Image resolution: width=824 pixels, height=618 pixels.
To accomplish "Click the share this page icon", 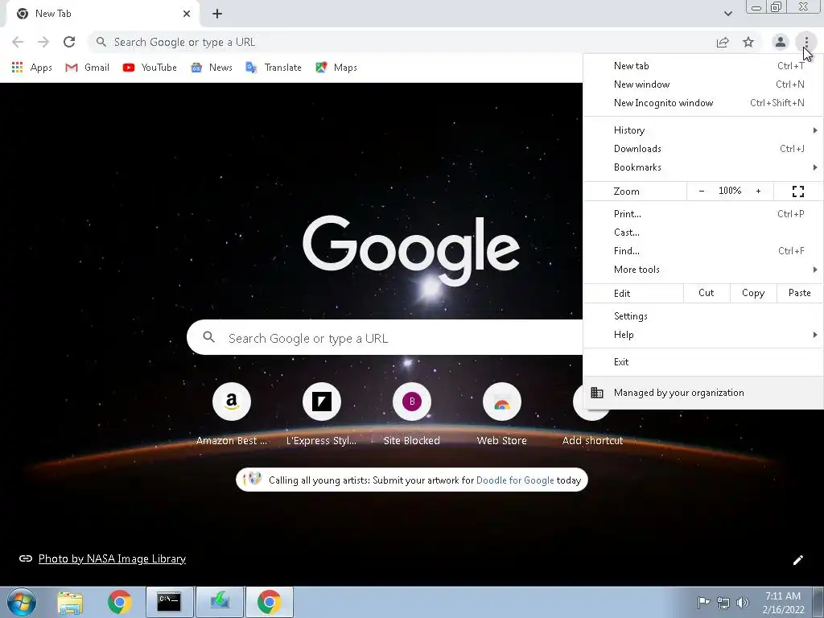I will pyautogui.click(x=723, y=42).
